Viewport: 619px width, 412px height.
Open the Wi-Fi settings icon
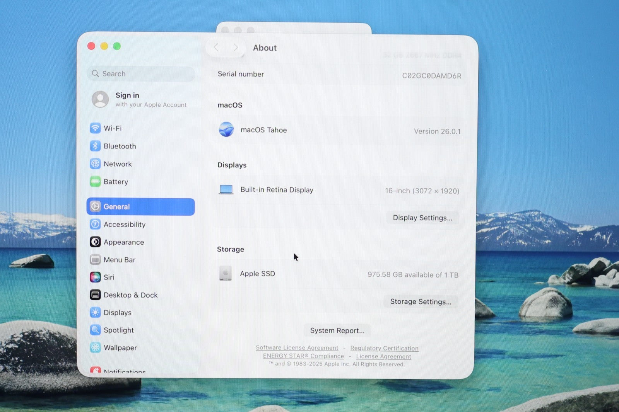[x=95, y=128]
